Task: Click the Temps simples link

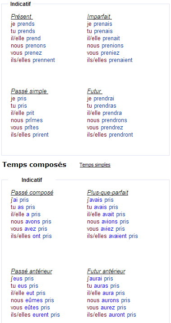Action: point(95,165)
